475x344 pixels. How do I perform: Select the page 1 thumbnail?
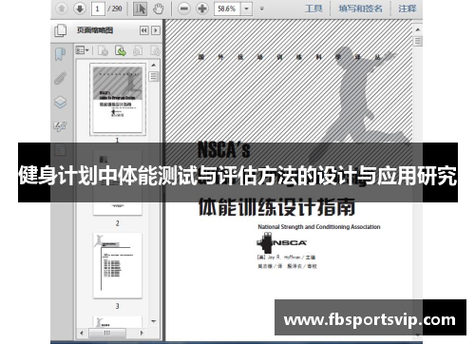118,99
